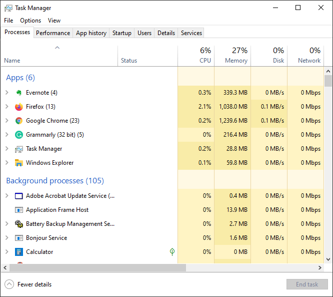The image size is (333, 297).
Task: Select the Firefox (13) row name
Action: click(40, 107)
